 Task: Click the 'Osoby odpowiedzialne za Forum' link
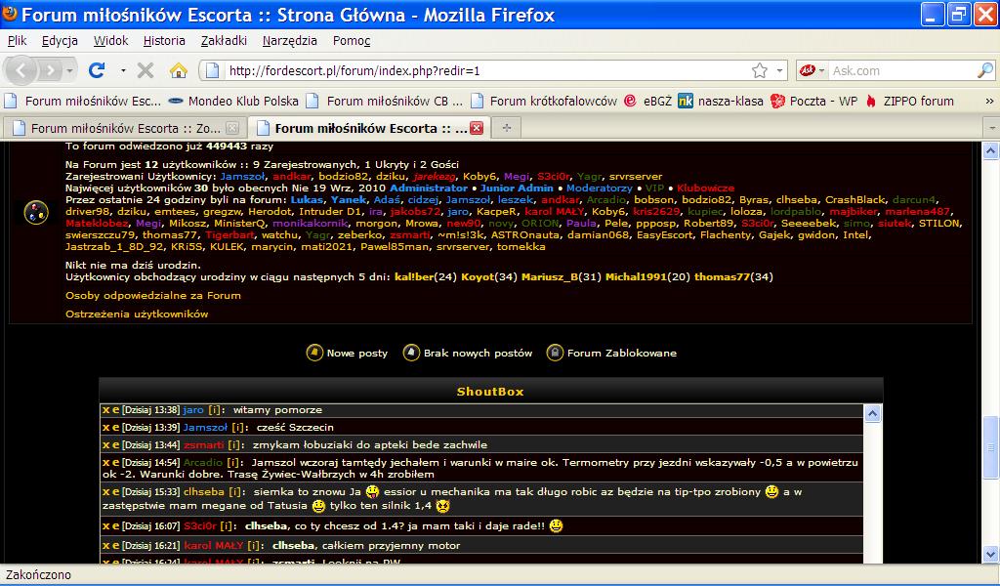pyautogui.click(x=153, y=295)
